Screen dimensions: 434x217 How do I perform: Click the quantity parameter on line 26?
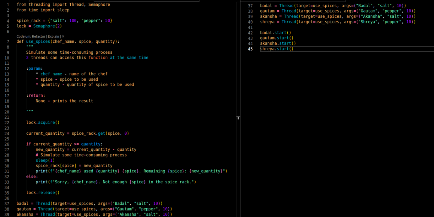tap(91, 144)
